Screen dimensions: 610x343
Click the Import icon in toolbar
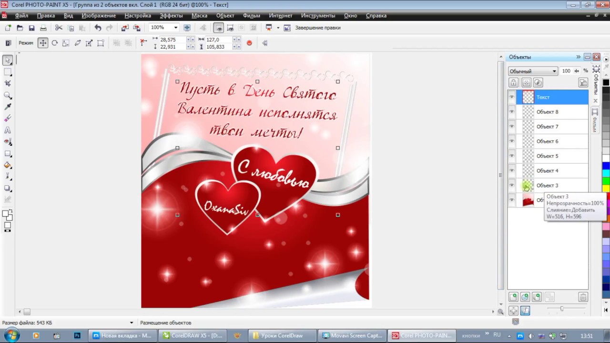click(125, 28)
